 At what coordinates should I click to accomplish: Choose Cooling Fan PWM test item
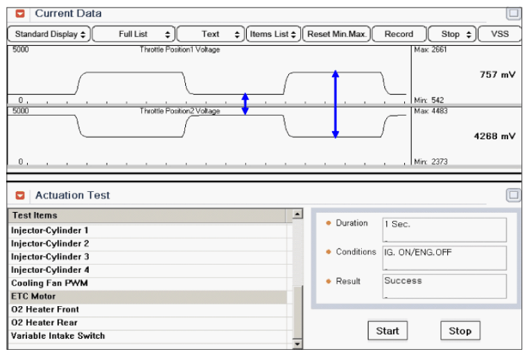point(49,283)
